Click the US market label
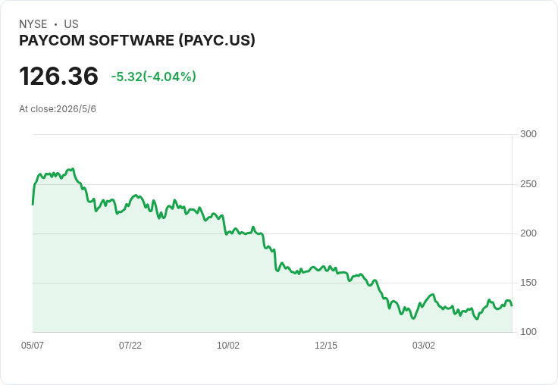558x385 pixels. 71,23
